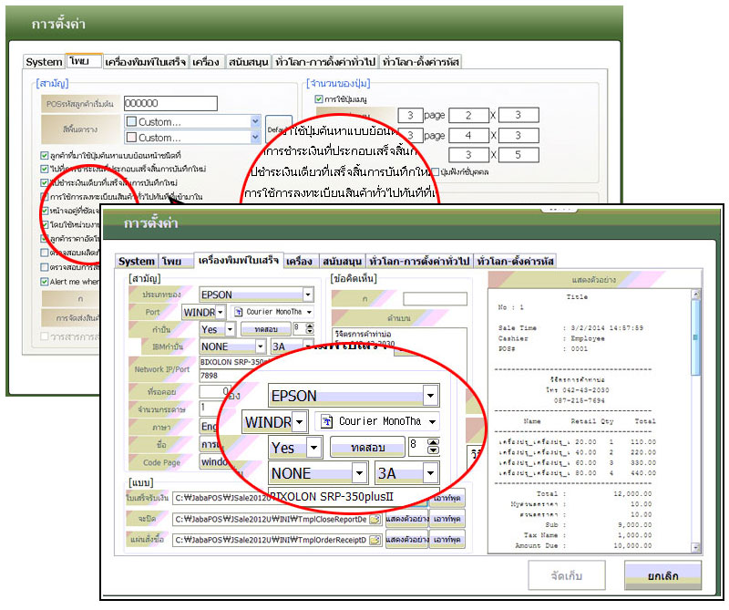Viewport: 729px width, 610px height.
Task: Uncheck the Alert me when checkbox
Action: 44,282
